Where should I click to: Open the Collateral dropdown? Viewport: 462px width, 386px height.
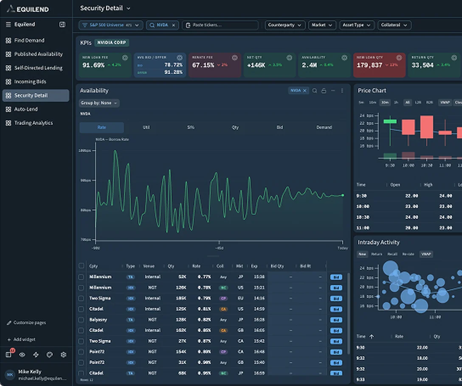[394, 25]
